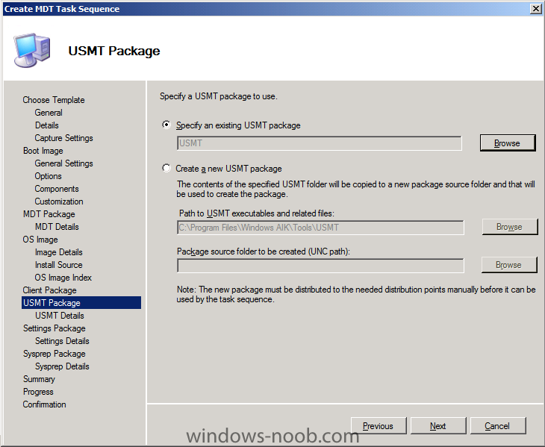Open the General Settings step

pyautogui.click(x=63, y=163)
